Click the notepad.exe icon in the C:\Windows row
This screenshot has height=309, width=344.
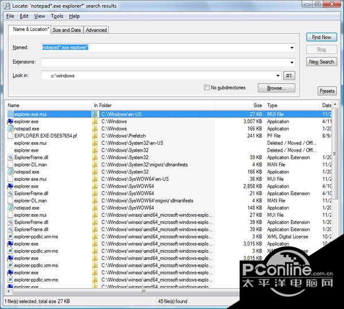10,129
